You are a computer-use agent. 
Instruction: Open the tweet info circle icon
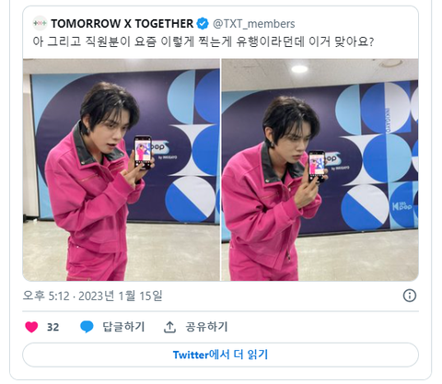[x=410, y=296]
